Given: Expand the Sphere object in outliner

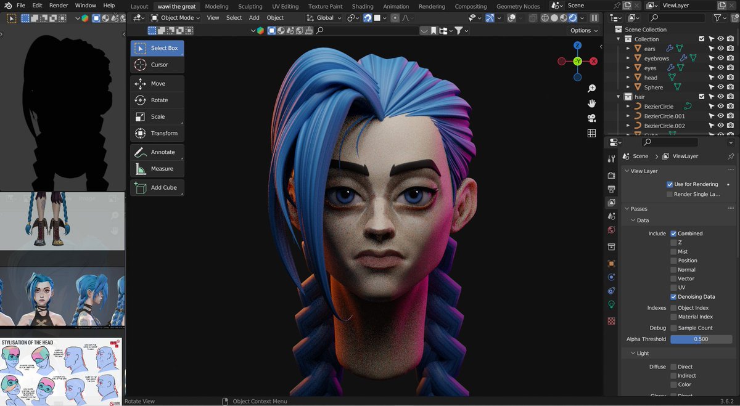Looking at the screenshot, I should click(628, 87).
